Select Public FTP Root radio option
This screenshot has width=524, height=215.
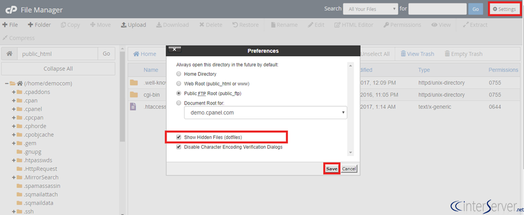[x=179, y=93]
